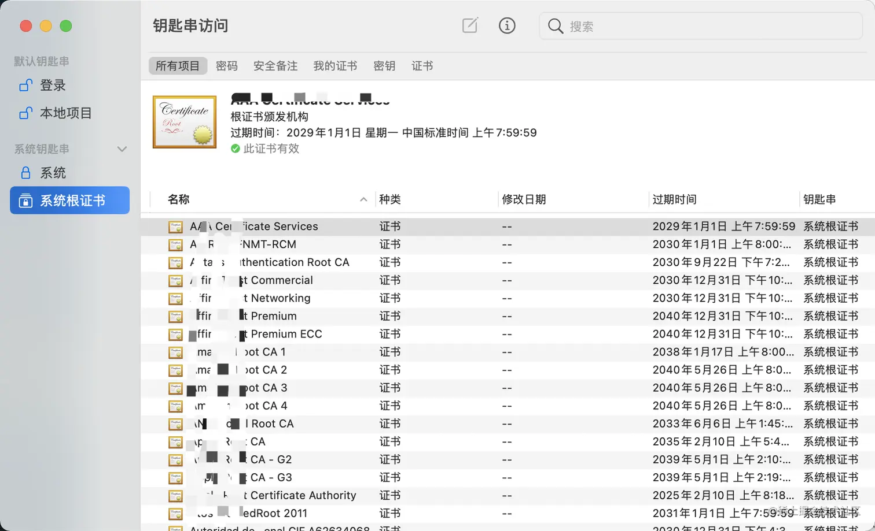Switch to the 我的证书 tab
875x531 pixels.
tap(336, 66)
